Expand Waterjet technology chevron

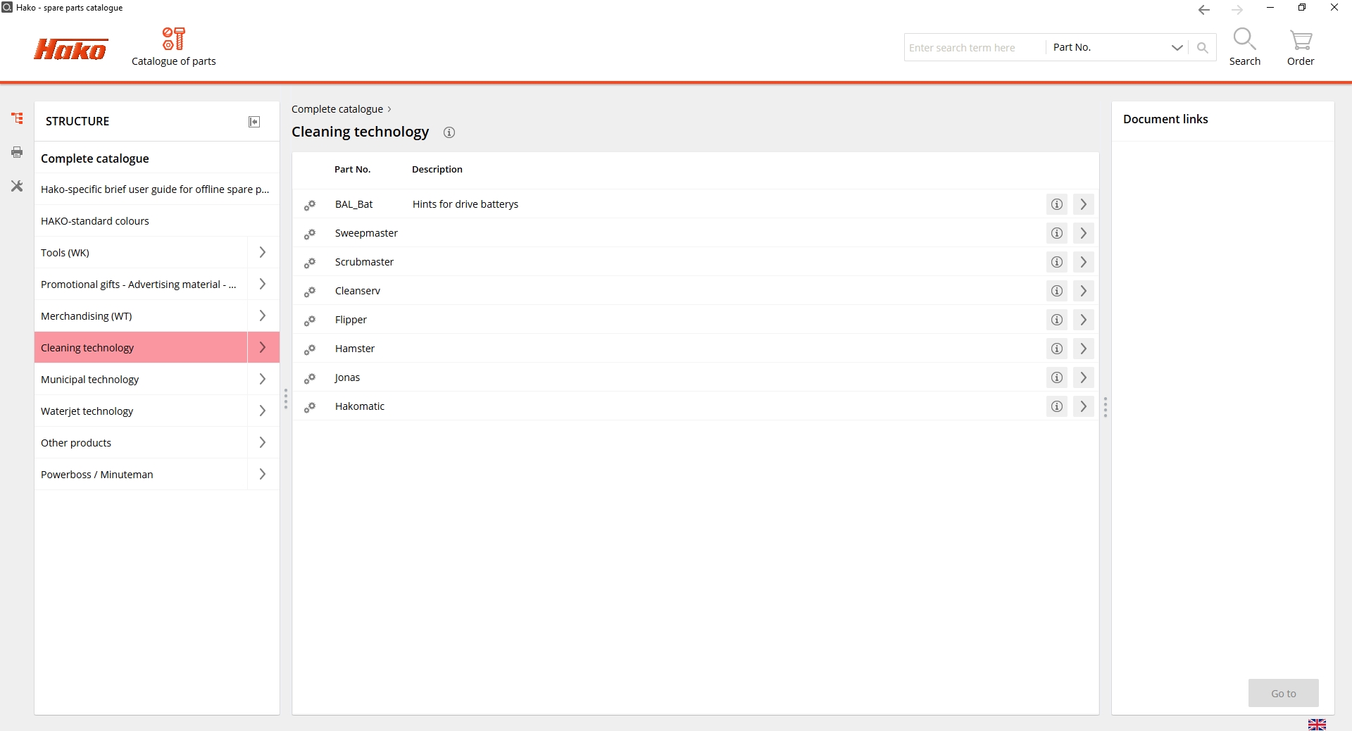pyautogui.click(x=263, y=411)
